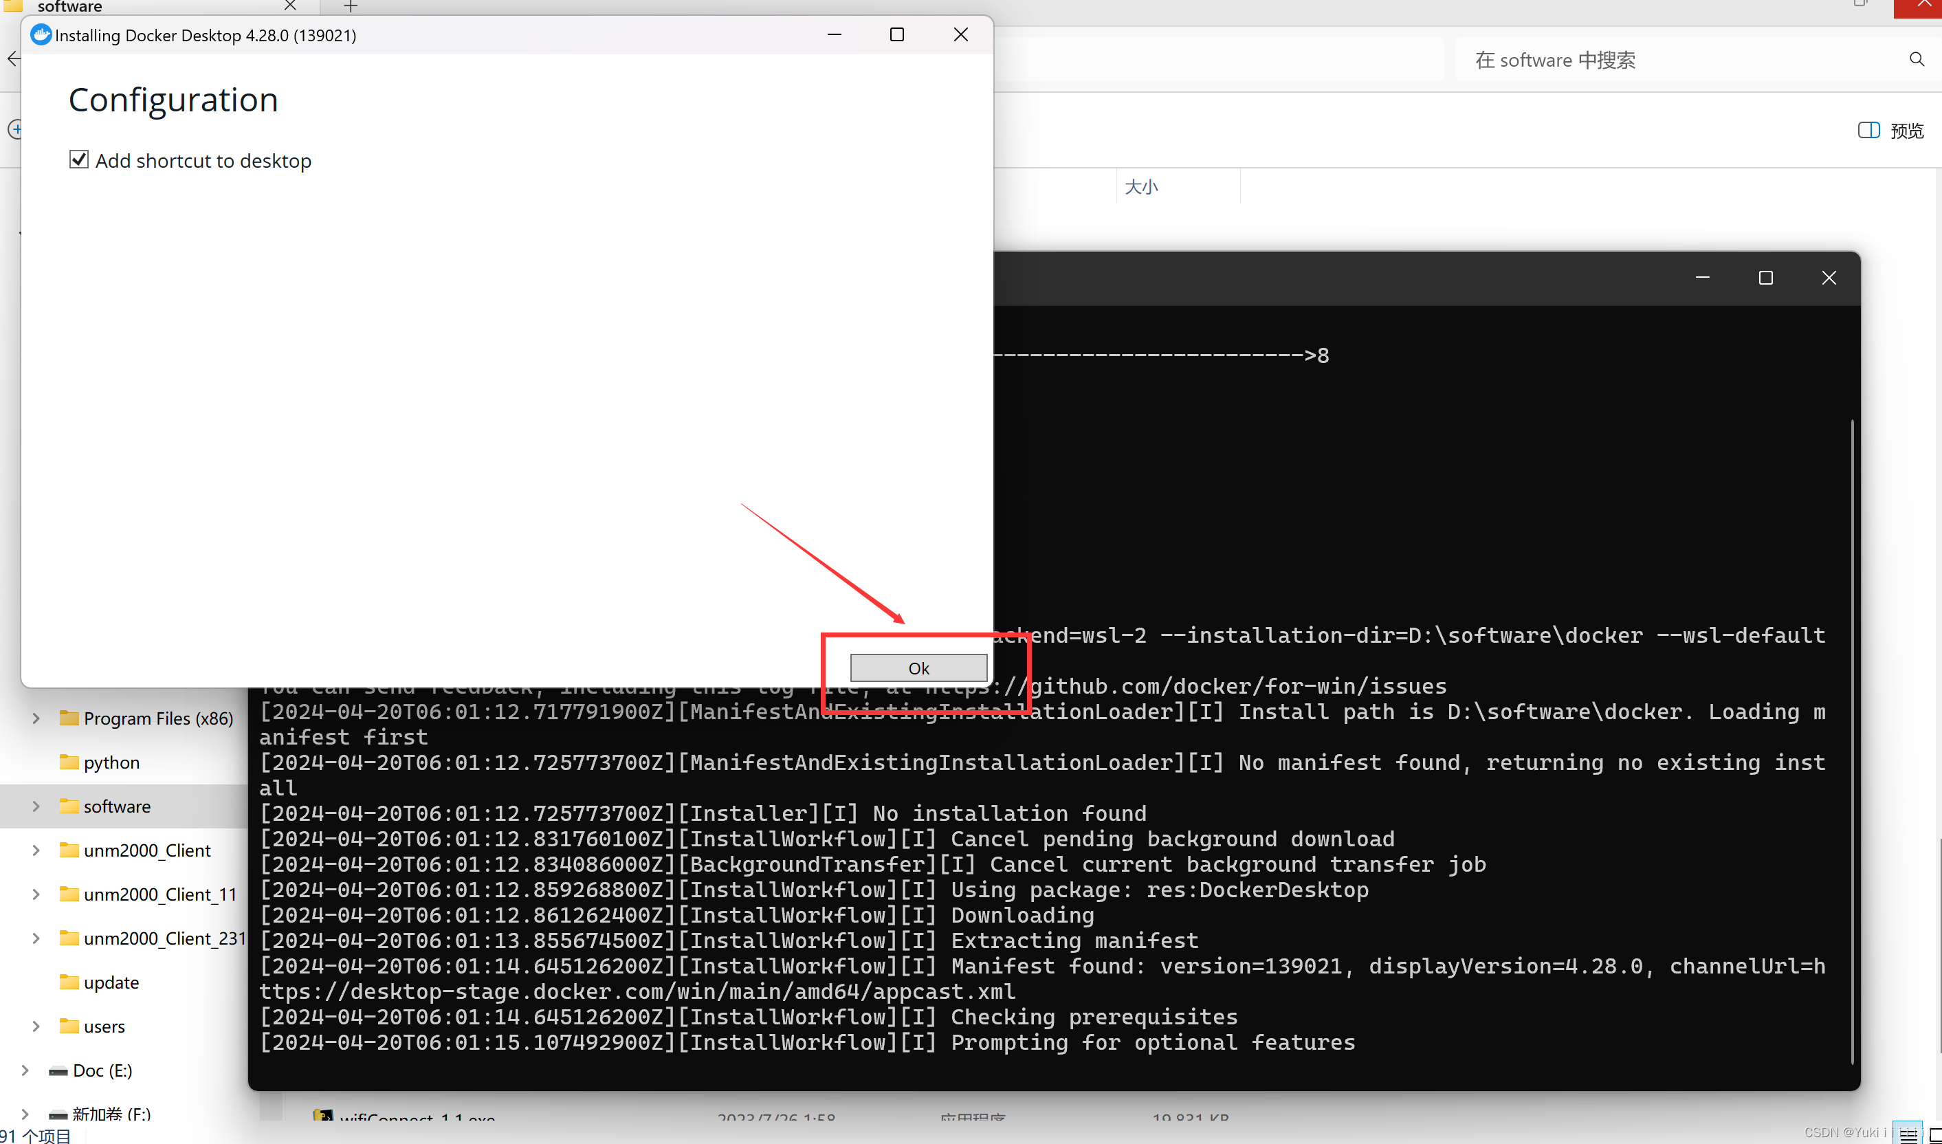The image size is (1942, 1144).
Task: Click the 91 个项目 status bar text
Action: pyautogui.click(x=36, y=1135)
